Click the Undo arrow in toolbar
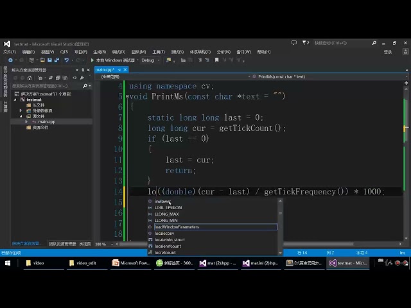This screenshot has width=411, height=308. coord(66,60)
